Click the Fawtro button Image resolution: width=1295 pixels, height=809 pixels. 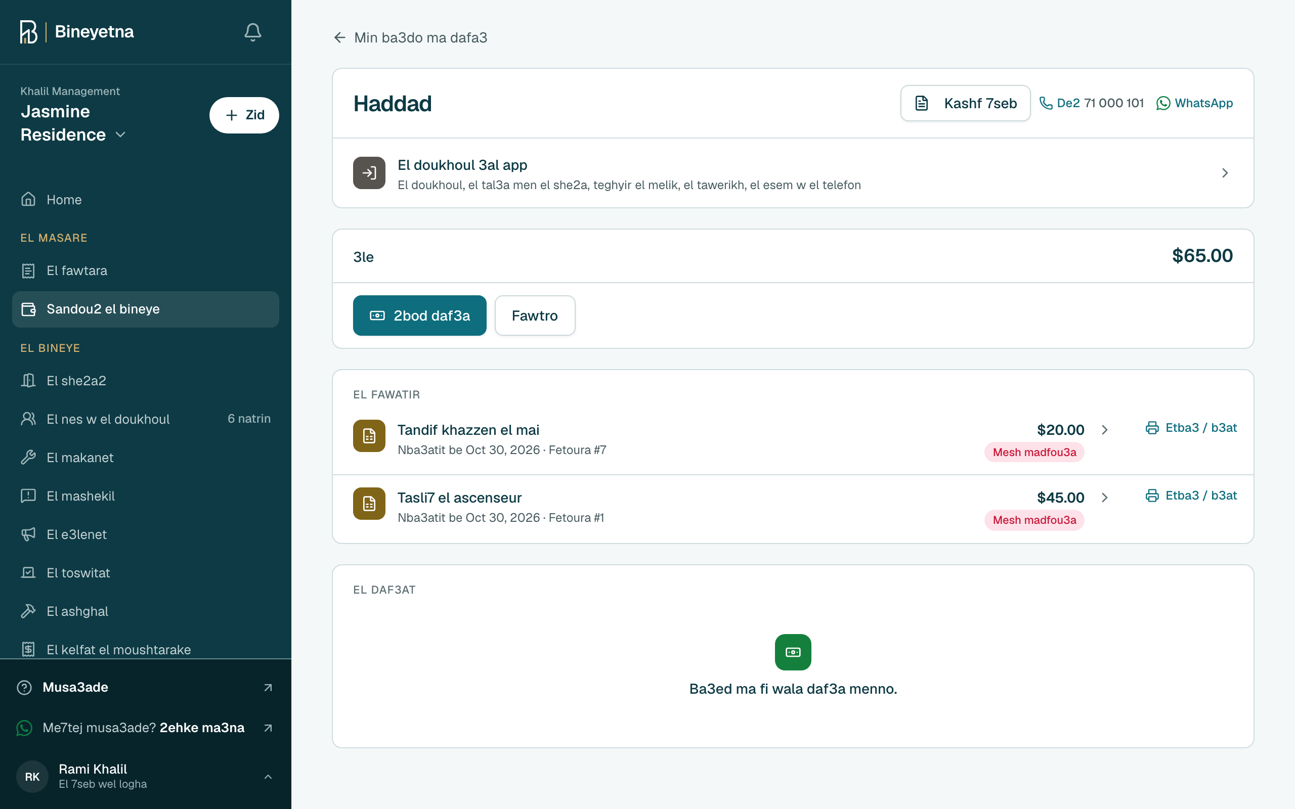pyautogui.click(x=535, y=316)
